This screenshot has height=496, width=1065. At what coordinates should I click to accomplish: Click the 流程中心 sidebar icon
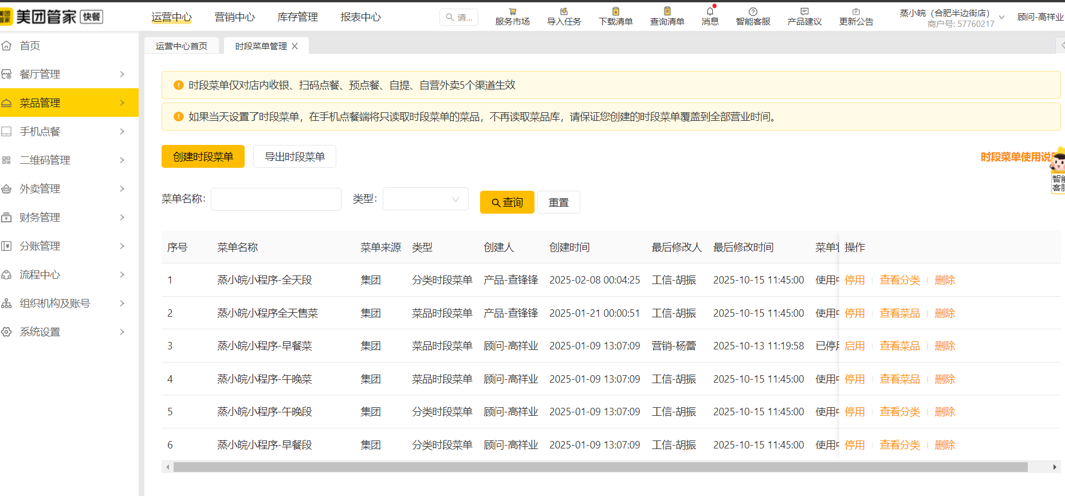[x=6, y=274]
